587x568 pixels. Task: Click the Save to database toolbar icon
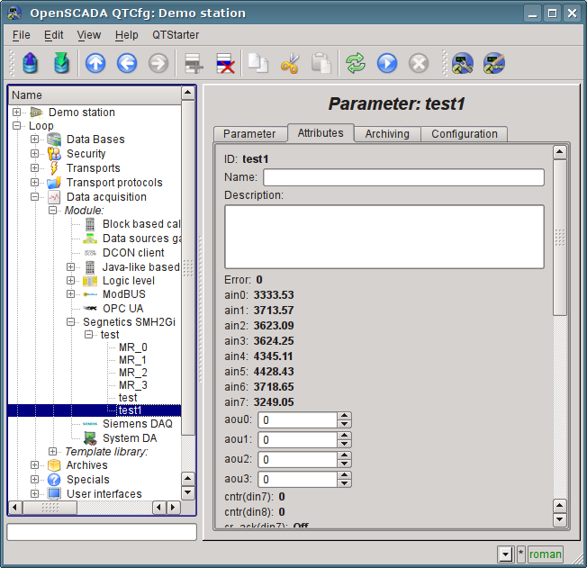click(x=60, y=63)
